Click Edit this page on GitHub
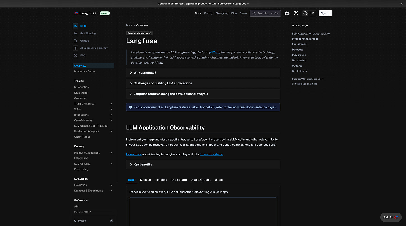The width and height of the screenshot is (406, 226). pos(304,84)
